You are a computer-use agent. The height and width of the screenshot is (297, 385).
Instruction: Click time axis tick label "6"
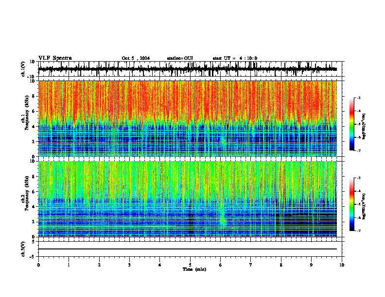click(x=221, y=265)
